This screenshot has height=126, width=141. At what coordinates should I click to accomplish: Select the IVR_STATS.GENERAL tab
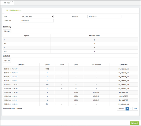coord(14,10)
